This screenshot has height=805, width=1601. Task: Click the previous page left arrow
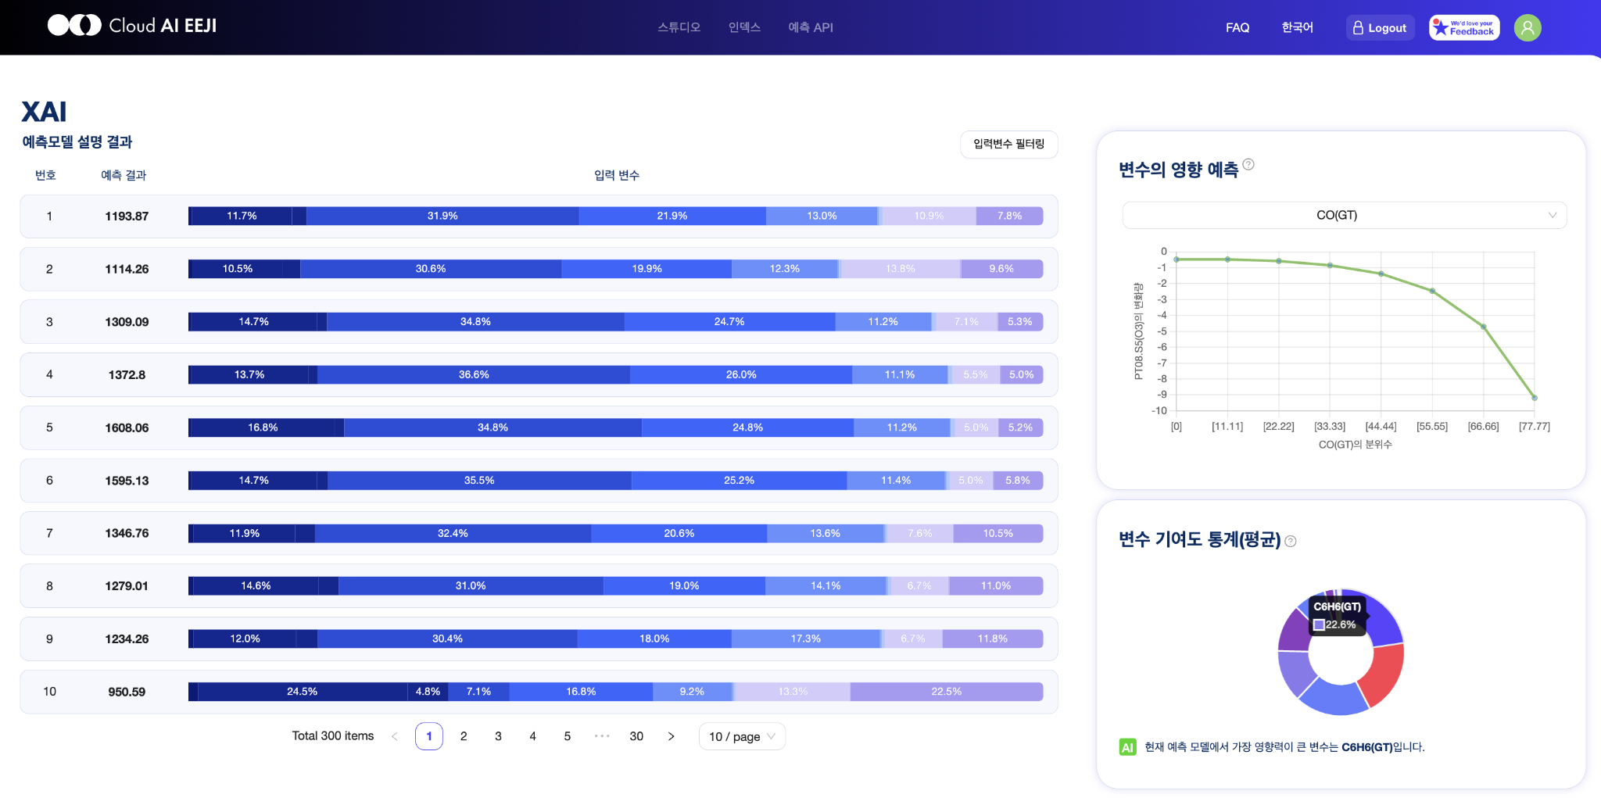(x=395, y=736)
